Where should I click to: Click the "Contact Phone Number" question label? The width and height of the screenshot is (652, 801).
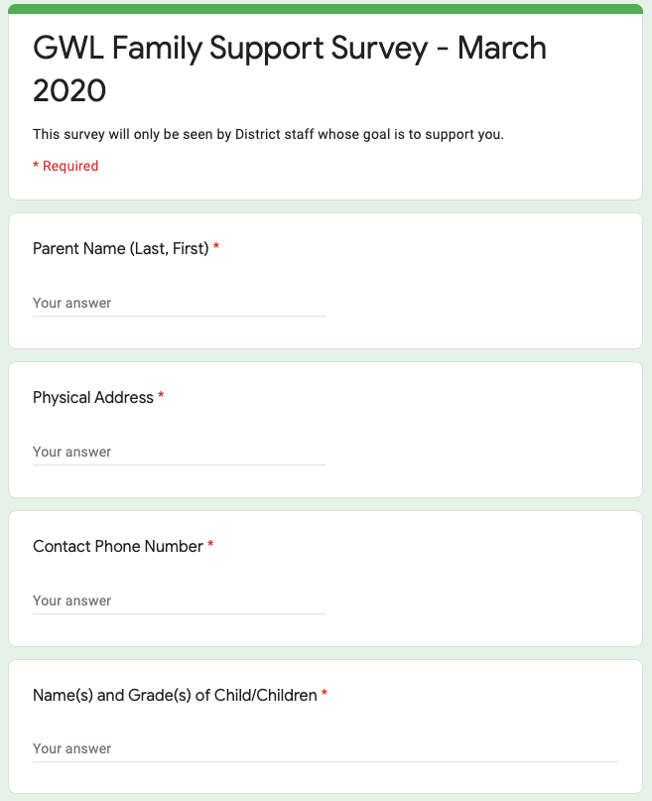(117, 546)
